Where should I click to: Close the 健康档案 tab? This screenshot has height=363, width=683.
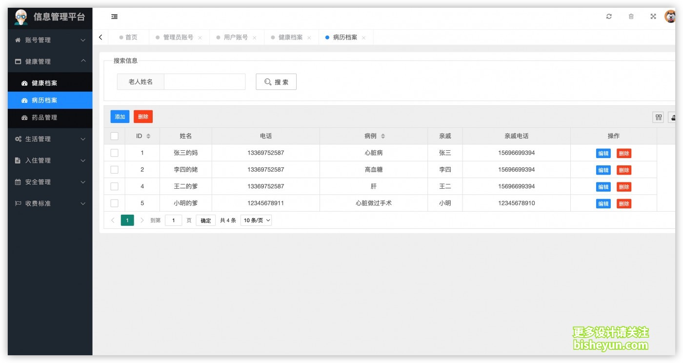(x=309, y=38)
